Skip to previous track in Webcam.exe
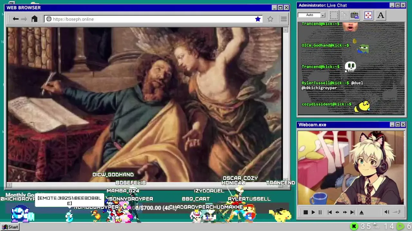412x231 pixels. tap(330, 212)
